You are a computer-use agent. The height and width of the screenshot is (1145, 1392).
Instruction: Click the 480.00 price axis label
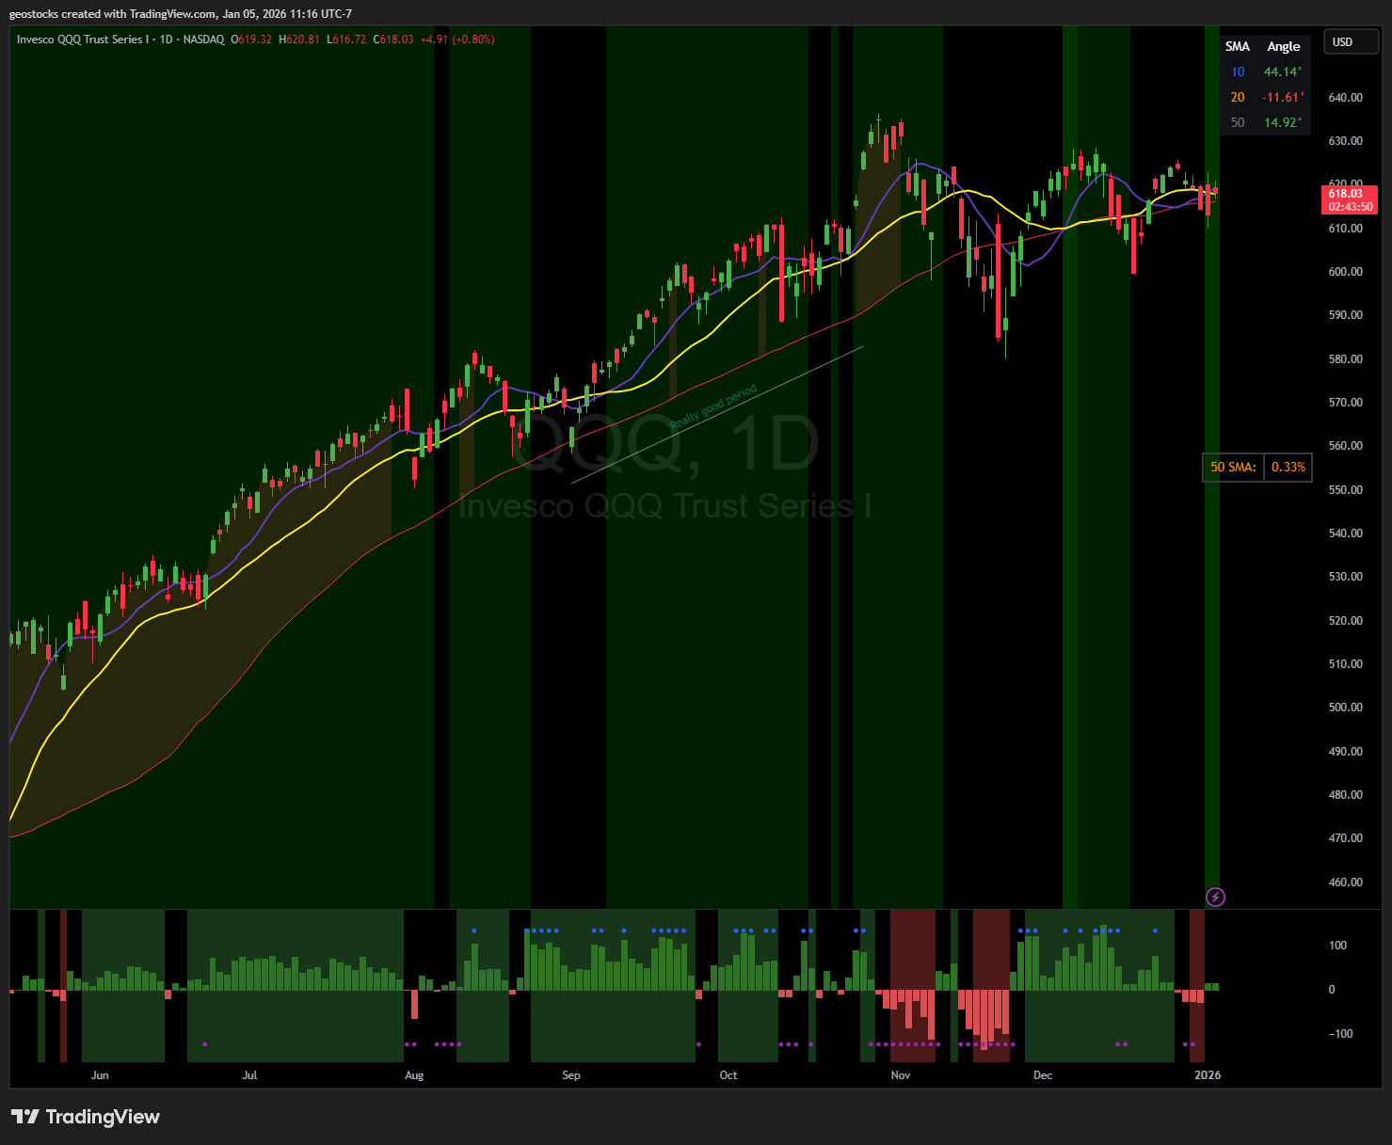(1345, 795)
